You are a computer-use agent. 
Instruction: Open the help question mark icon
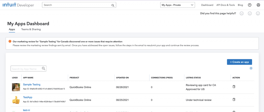[x=250, y=5]
